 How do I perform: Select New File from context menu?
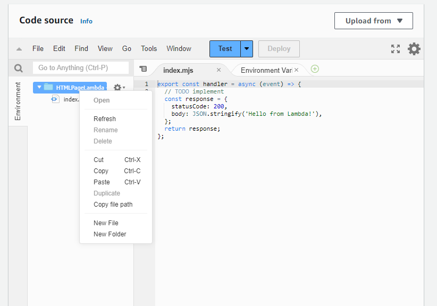(106, 223)
